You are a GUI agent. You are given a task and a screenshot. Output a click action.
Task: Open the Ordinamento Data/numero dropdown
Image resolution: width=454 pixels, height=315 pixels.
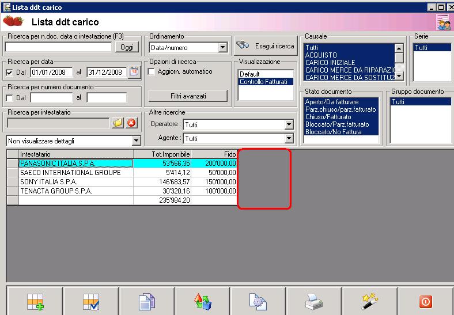[222, 47]
